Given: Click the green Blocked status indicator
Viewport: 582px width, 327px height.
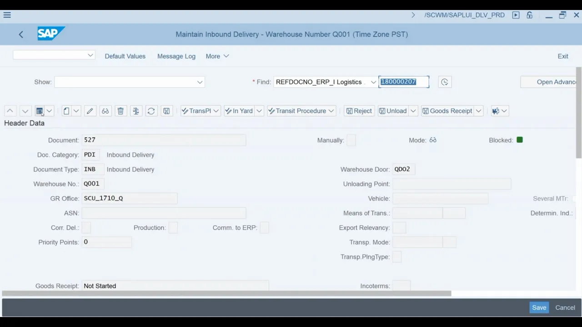Looking at the screenshot, I should (x=520, y=140).
